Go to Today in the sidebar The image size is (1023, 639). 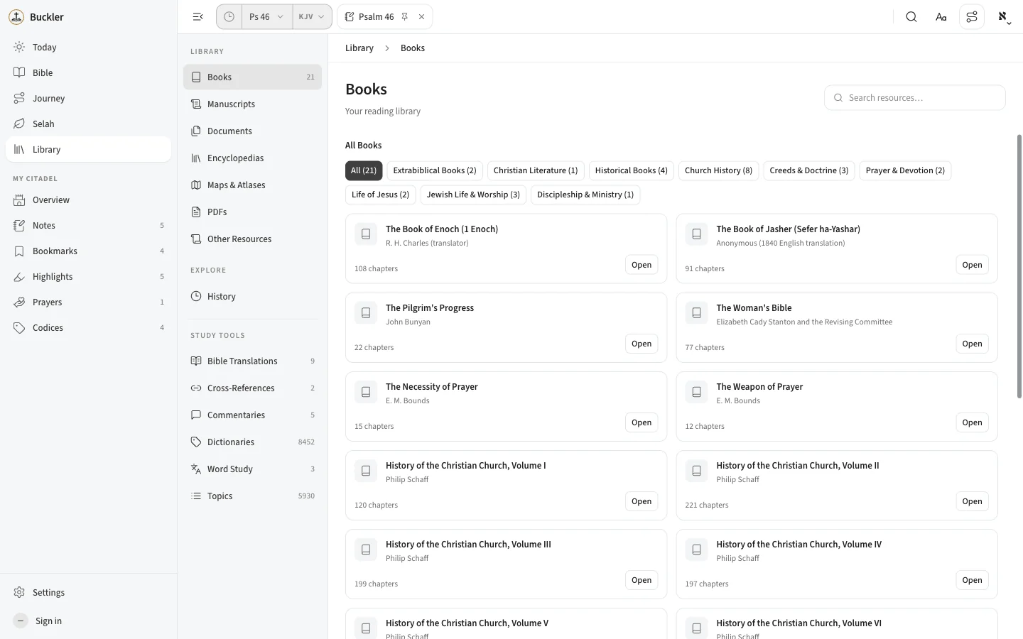tap(88, 48)
